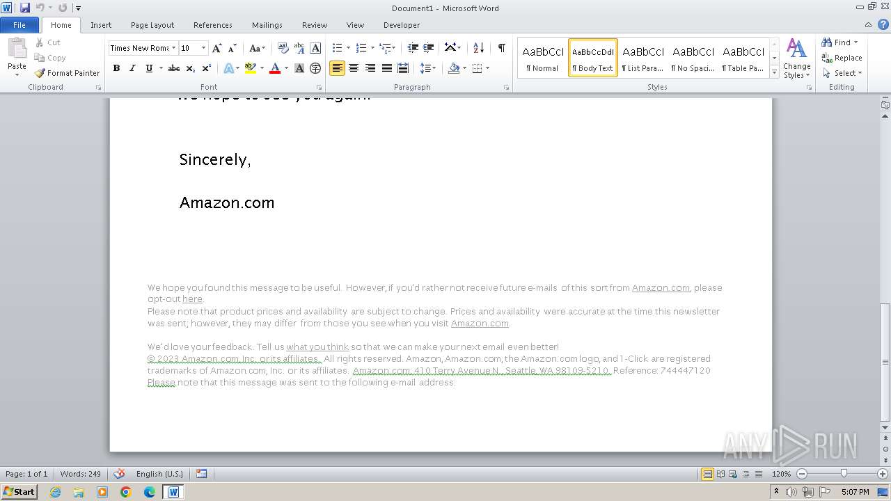Click the Format Painter brush
The image size is (891, 501).
tap(40, 73)
